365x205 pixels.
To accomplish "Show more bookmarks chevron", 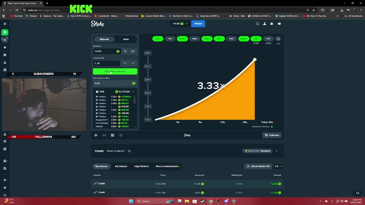I will (337, 16).
